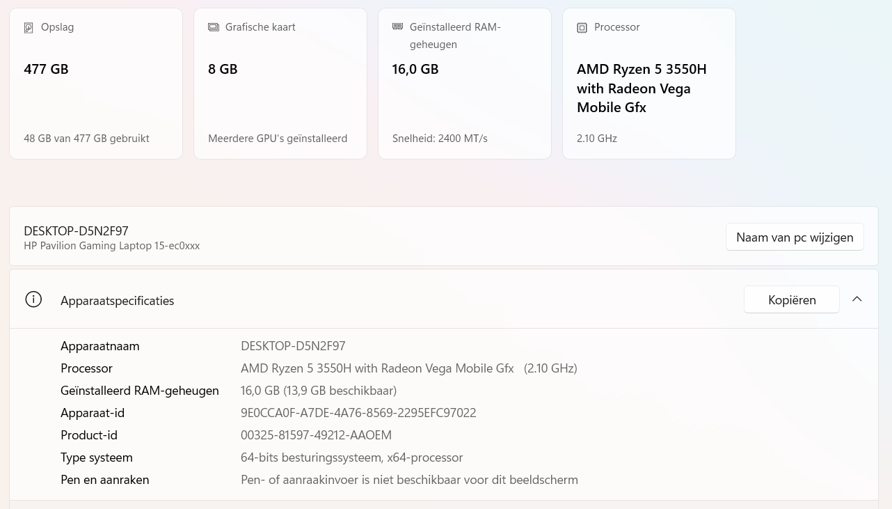892x509 pixels.
Task: Select the AMD Ryzen 5 3550H card title
Action: [x=641, y=88]
